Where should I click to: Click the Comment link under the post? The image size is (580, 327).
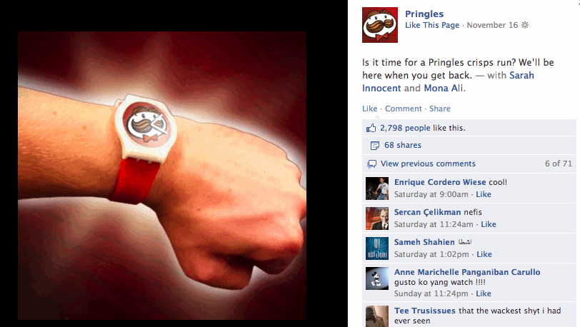[403, 109]
